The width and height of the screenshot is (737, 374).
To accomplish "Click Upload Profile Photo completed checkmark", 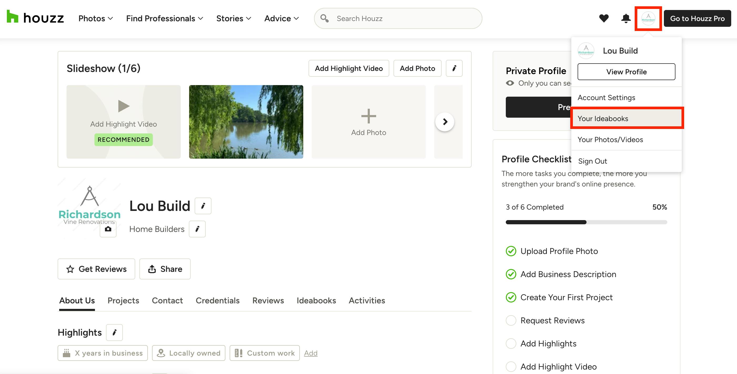I will click(x=511, y=251).
